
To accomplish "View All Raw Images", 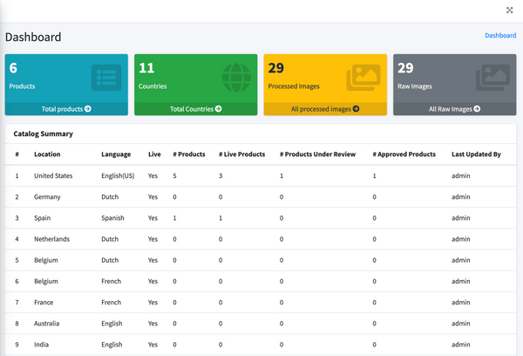I will tap(454, 109).
